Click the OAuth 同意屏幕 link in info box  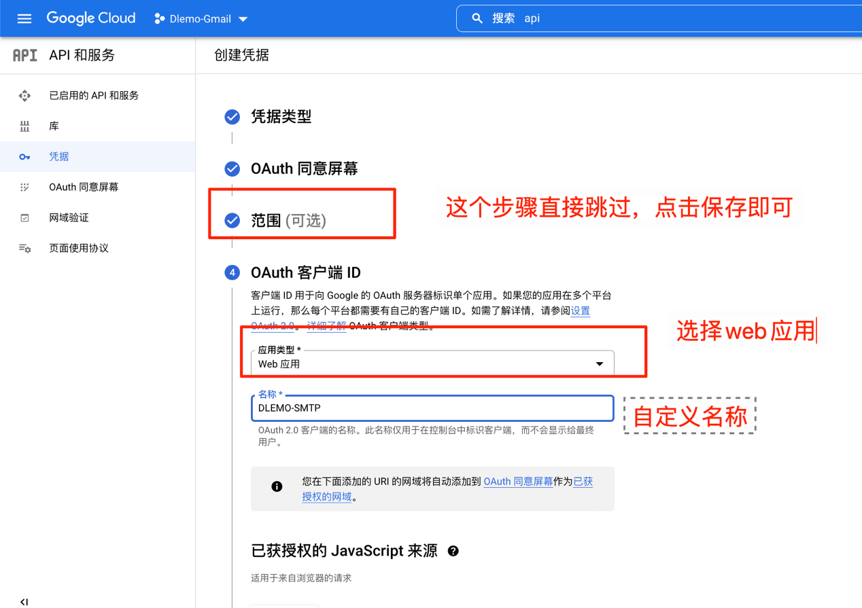[x=518, y=481]
